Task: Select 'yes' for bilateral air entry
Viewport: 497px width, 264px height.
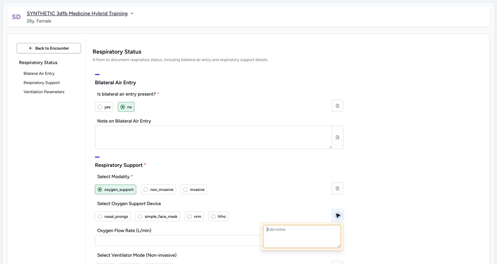Action: pyautogui.click(x=104, y=107)
